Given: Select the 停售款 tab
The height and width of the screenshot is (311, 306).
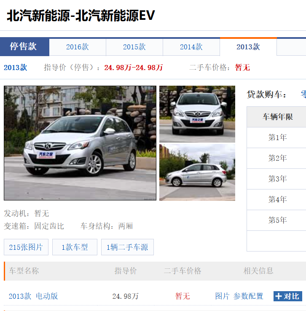Looking at the screenshot, I should pyautogui.click(x=24, y=46).
